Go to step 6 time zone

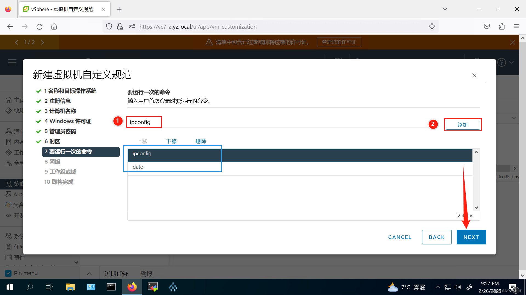[x=52, y=141]
